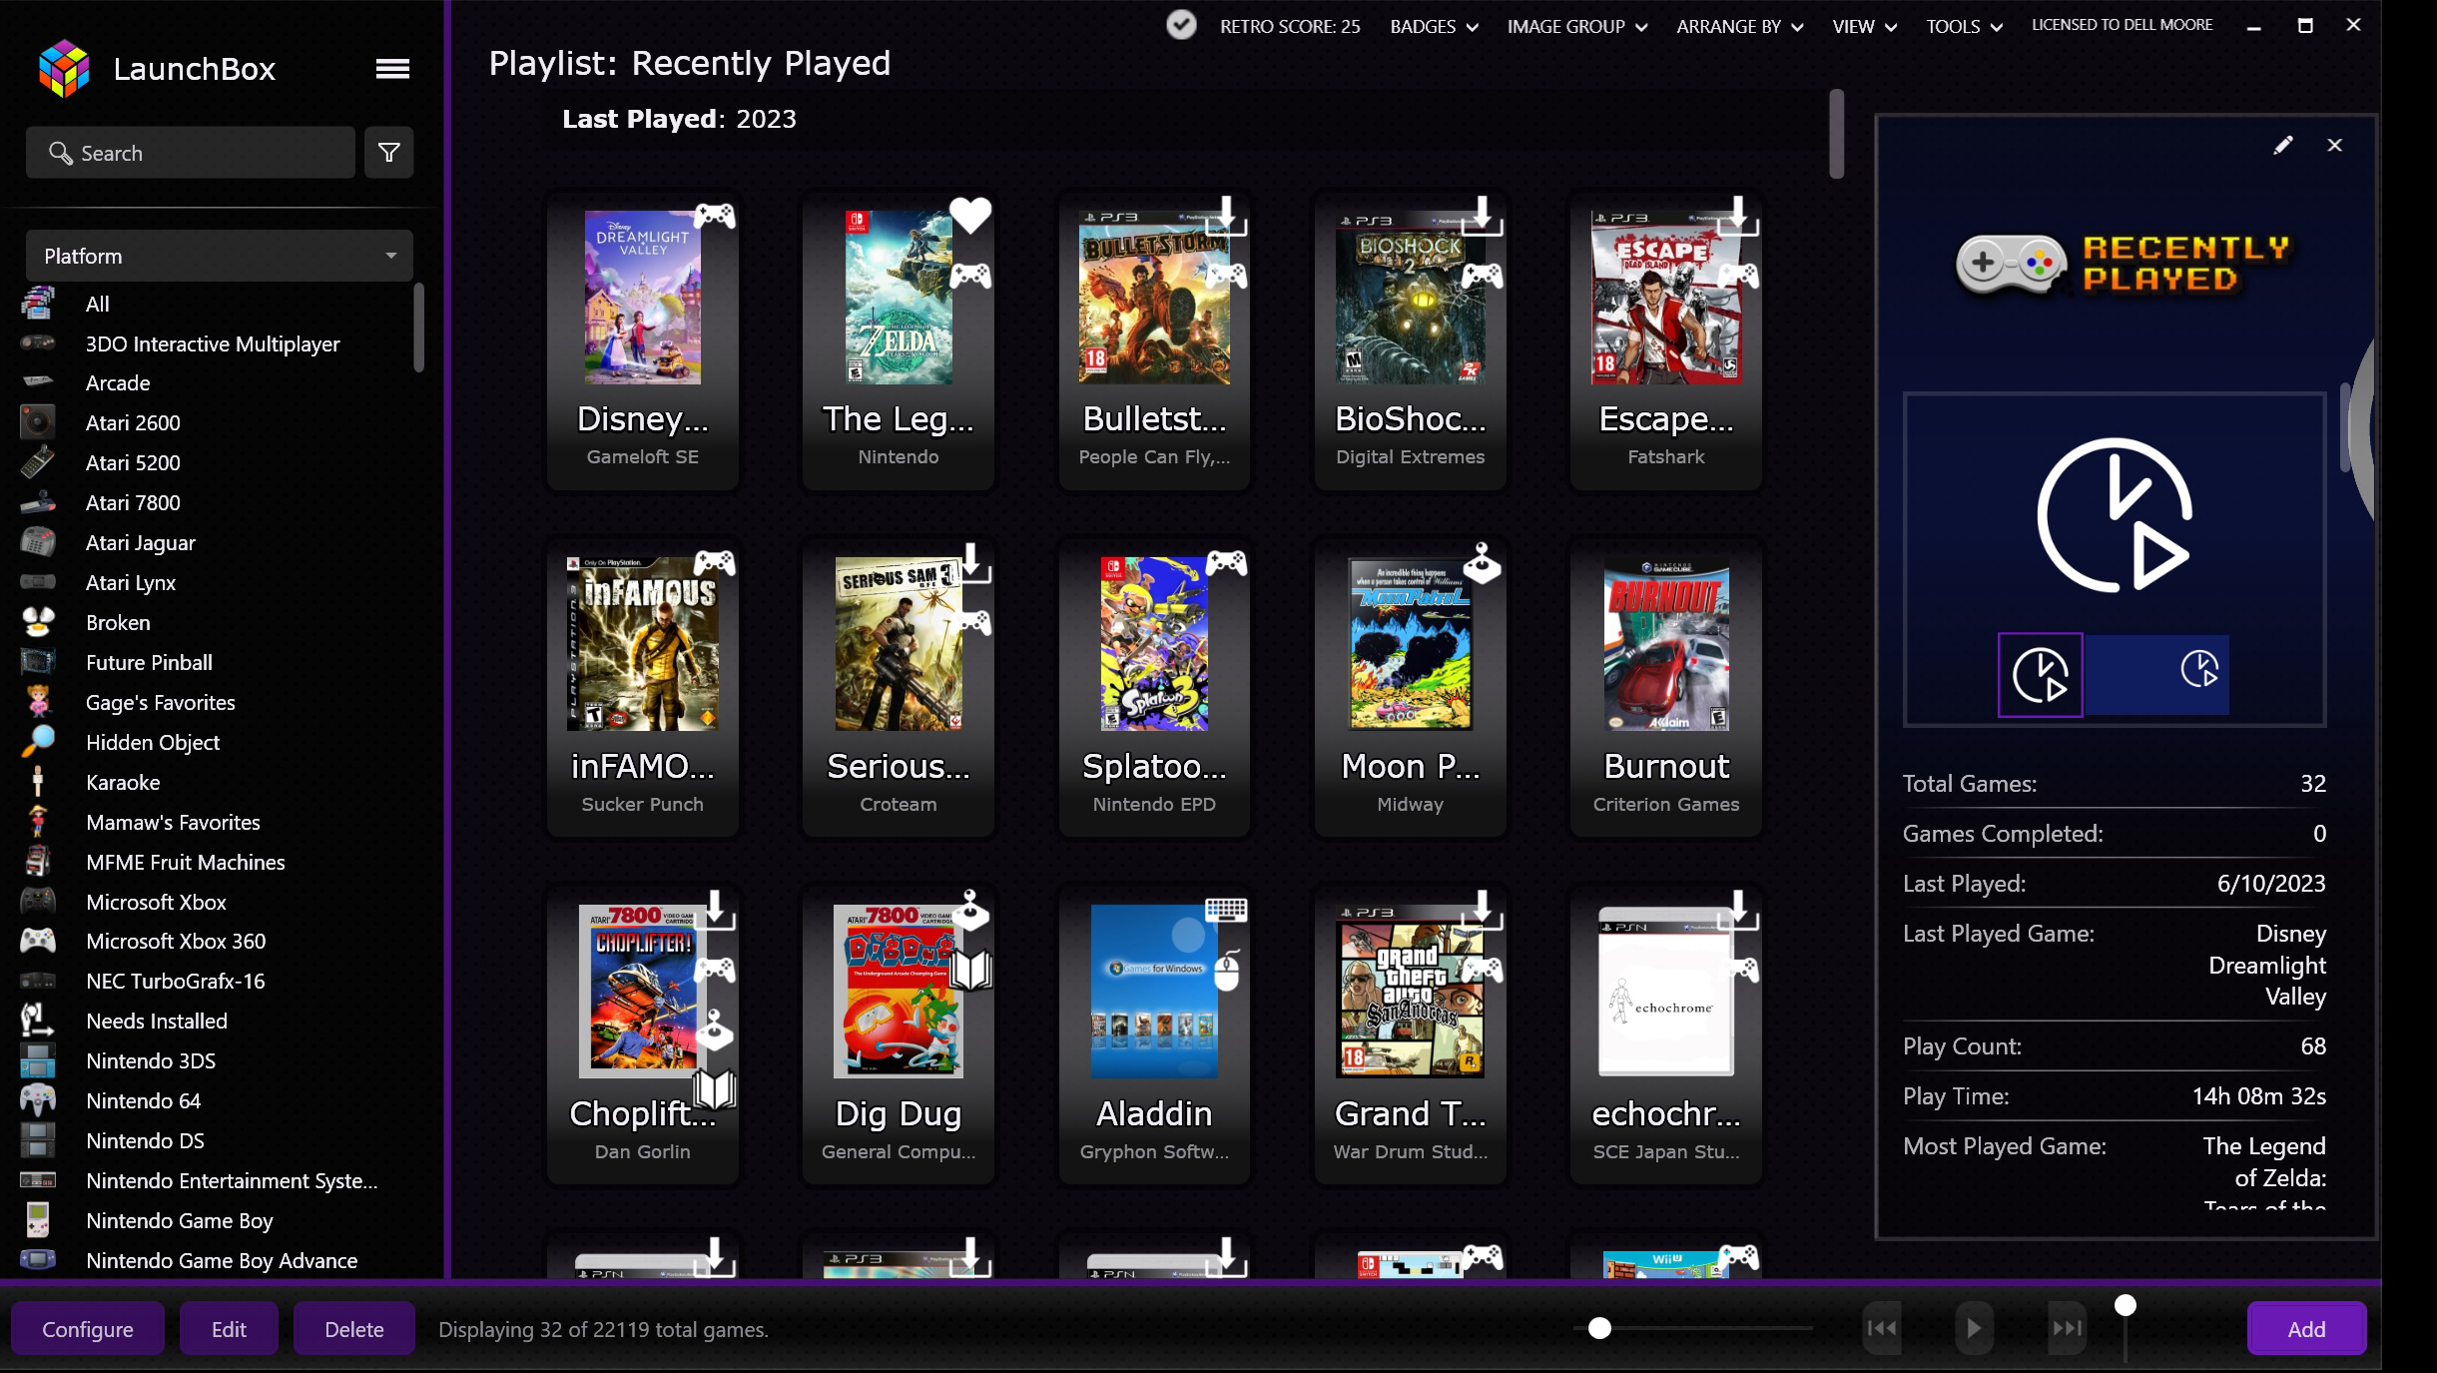Image resolution: width=2437 pixels, height=1373 pixels.
Task: Click the Hidden Object magnifier icon
Action: point(38,742)
